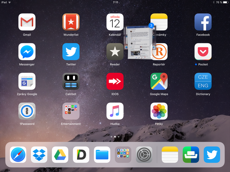This screenshot has height=172, width=230.
Task: Tap the Dictionary label text
Action: point(203,94)
